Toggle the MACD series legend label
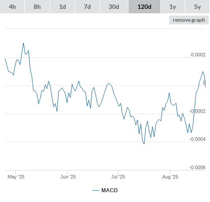The height and width of the screenshot is (202, 210). (109, 190)
